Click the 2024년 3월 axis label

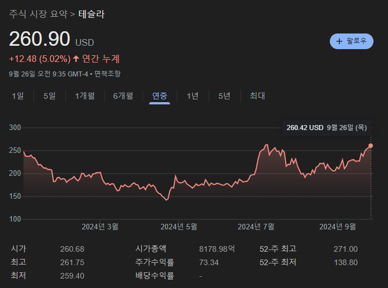coord(100,227)
